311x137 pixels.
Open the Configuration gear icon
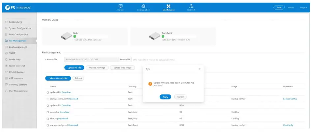pyautogui.click(x=143, y=6)
